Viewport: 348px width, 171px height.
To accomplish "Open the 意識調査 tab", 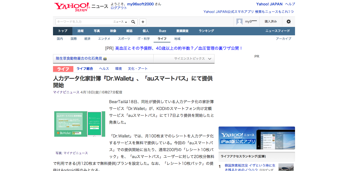I will click(182, 31).
